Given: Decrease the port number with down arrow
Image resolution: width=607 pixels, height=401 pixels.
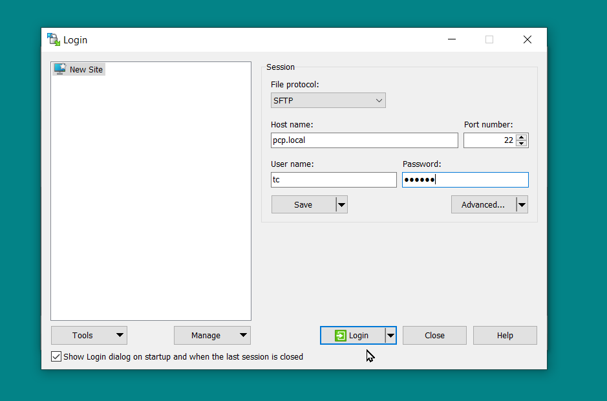Looking at the screenshot, I should click(522, 144).
